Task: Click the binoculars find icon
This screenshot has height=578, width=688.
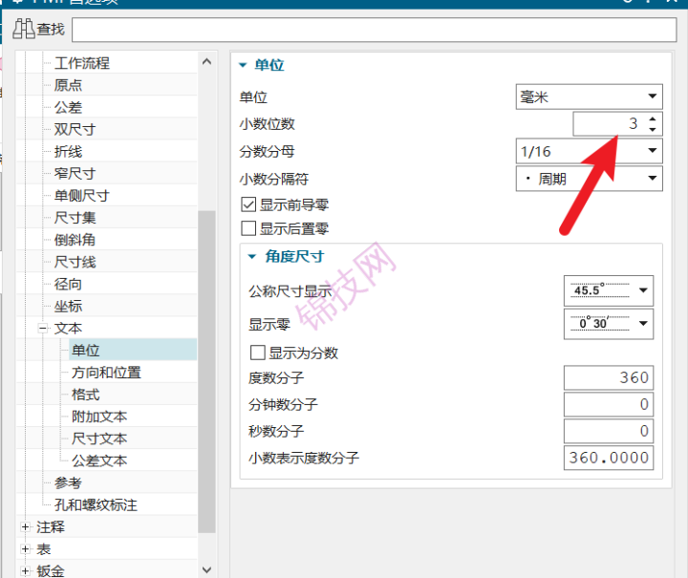Action: click(x=23, y=29)
